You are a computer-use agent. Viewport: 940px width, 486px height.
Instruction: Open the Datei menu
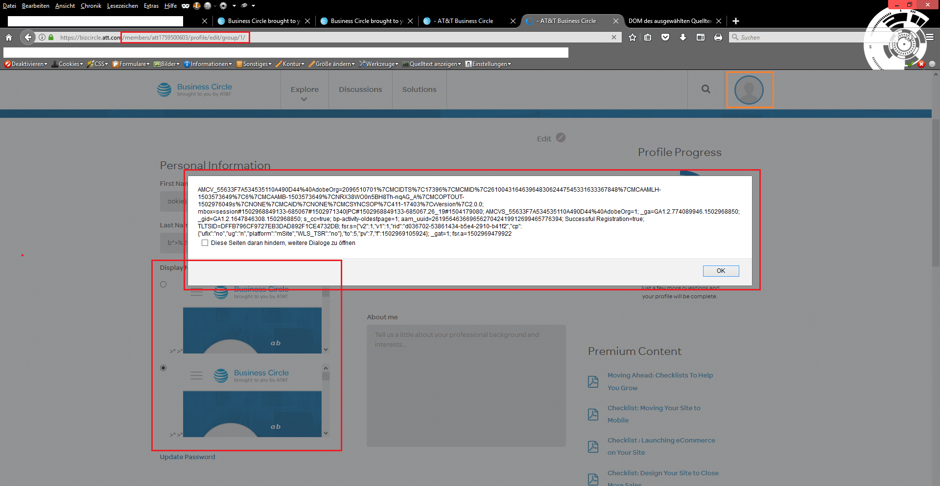pyautogui.click(x=9, y=6)
